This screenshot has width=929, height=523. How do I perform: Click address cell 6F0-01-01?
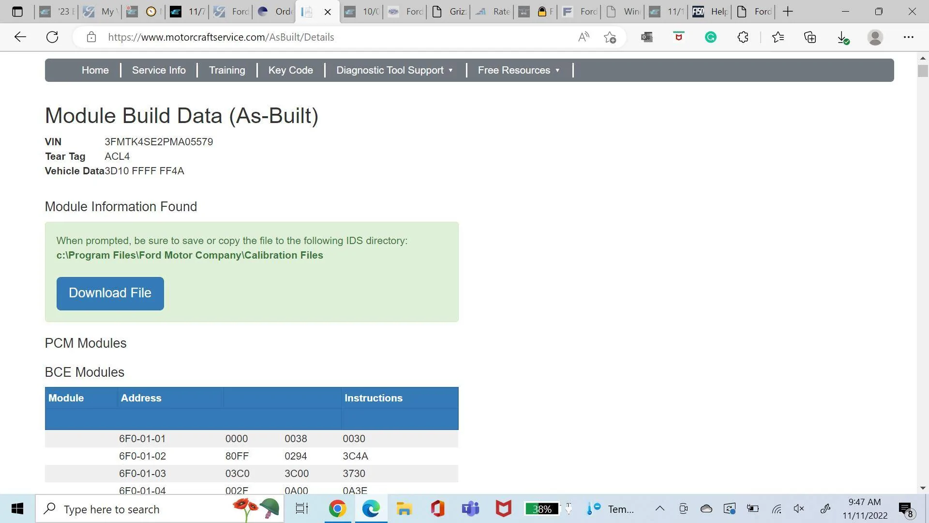(142, 439)
